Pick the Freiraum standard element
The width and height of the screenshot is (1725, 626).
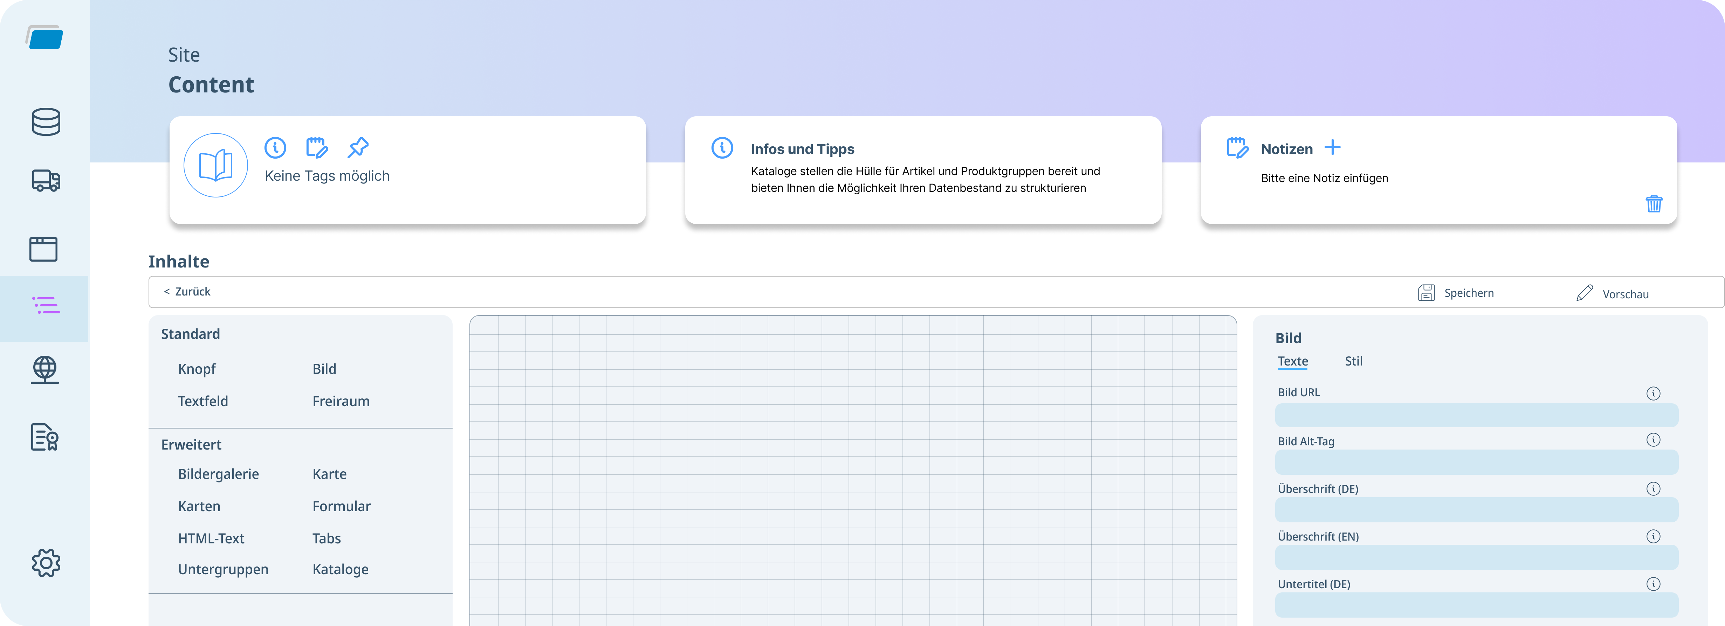340,401
